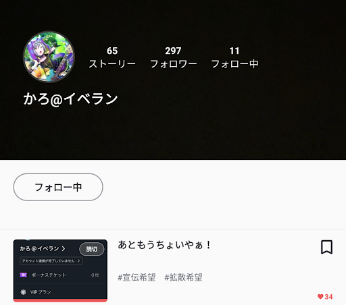Screen dimensions: 346x305
Task: Click the 読切 badge on the thumbnail
Action: coord(92,249)
